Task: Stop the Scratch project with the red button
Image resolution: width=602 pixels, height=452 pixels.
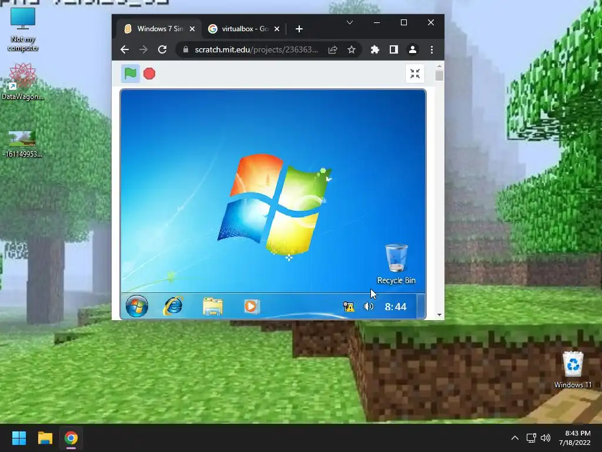Action: click(149, 74)
